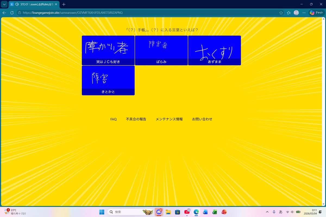
Task: Reload the current page
Action: (x=12, y=13)
